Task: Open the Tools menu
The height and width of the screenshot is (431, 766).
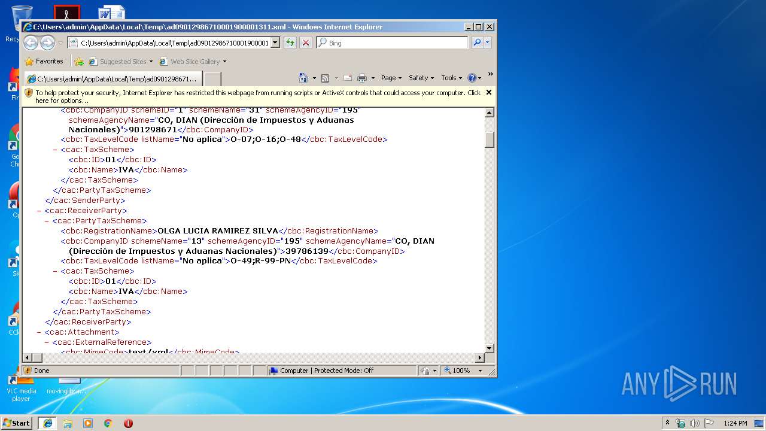Action: 451,78
